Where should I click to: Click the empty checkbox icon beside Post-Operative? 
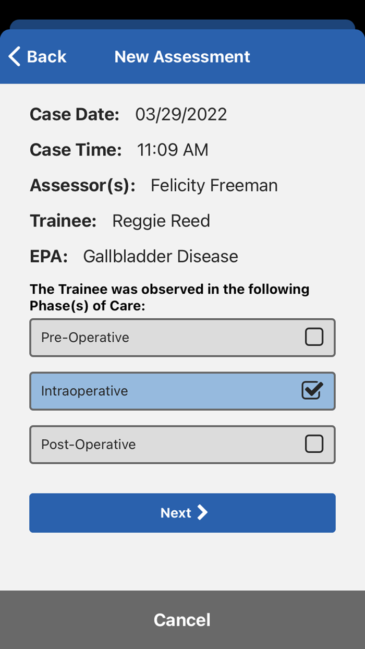pos(314,444)
